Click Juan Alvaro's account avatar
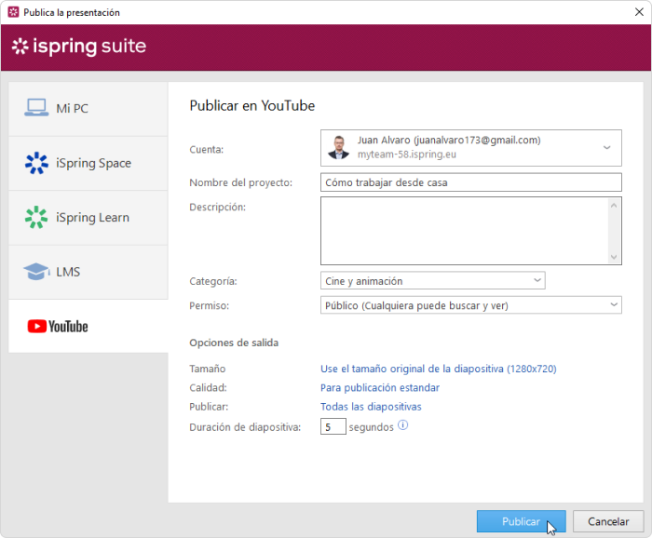This screenshot has height=538, width=652. 338,147
